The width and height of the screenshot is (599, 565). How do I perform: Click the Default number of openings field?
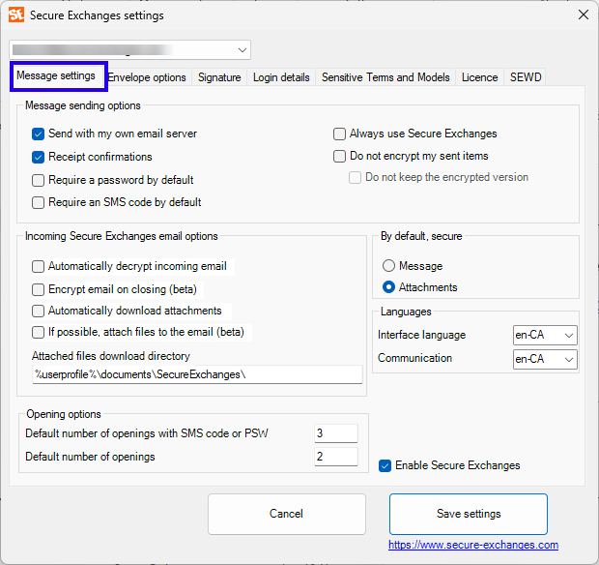click(x=335, y=457)
